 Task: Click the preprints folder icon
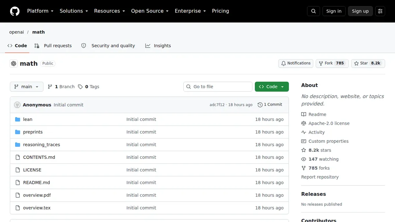click(18, 132)
